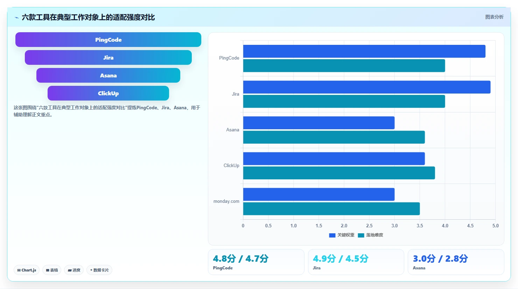Click the x-axis tick label 2.5
Image resolution: width=518 pixels, height=289 pixels.
click(369, 226)
